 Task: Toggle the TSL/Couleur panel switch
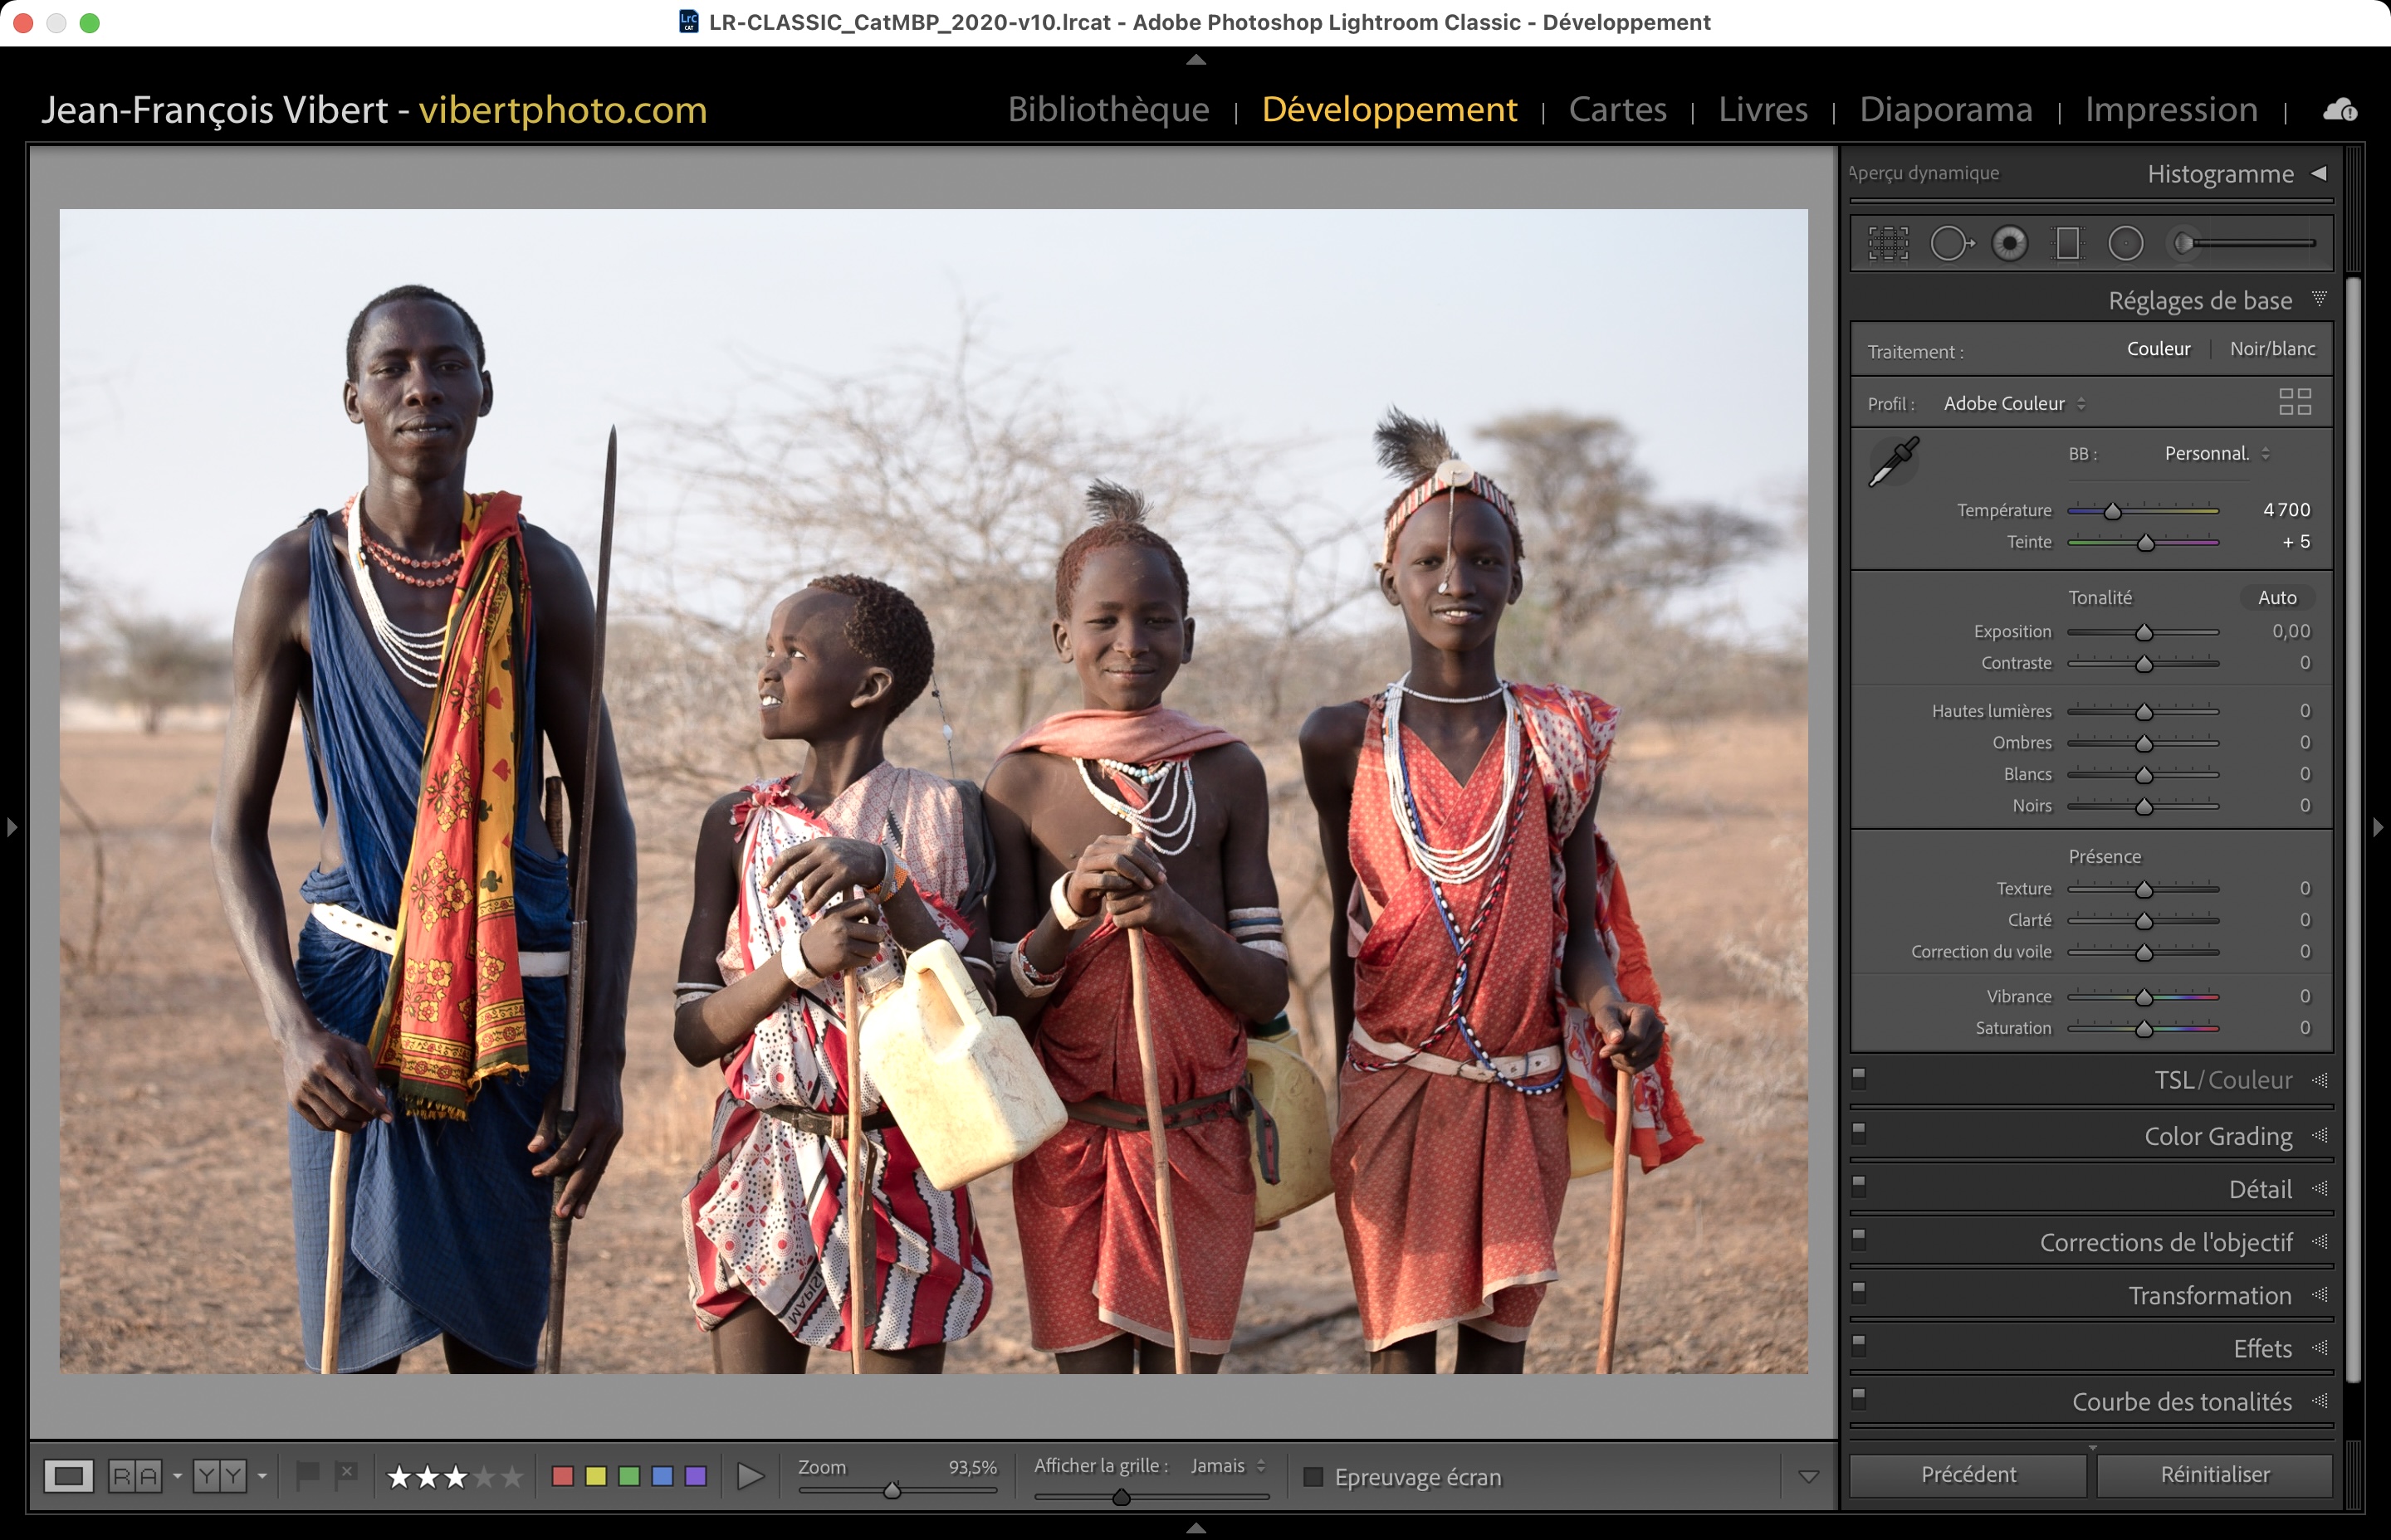coord(1859,1078)
